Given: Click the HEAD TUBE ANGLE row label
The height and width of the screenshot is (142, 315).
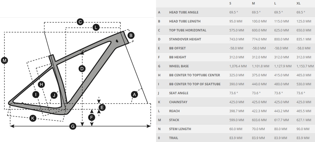Looking at the screenshot, I should [x=184, y=12].
